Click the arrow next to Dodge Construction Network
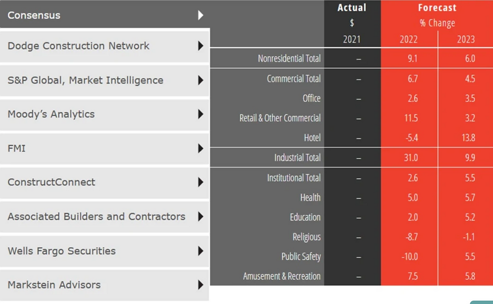This screenshot has height=304, width=493. tap(201, 46)
